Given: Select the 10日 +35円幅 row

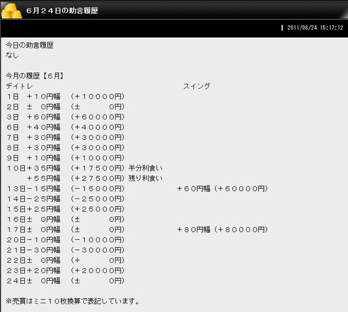Looking at the screenshot, I should pos(85,168).
